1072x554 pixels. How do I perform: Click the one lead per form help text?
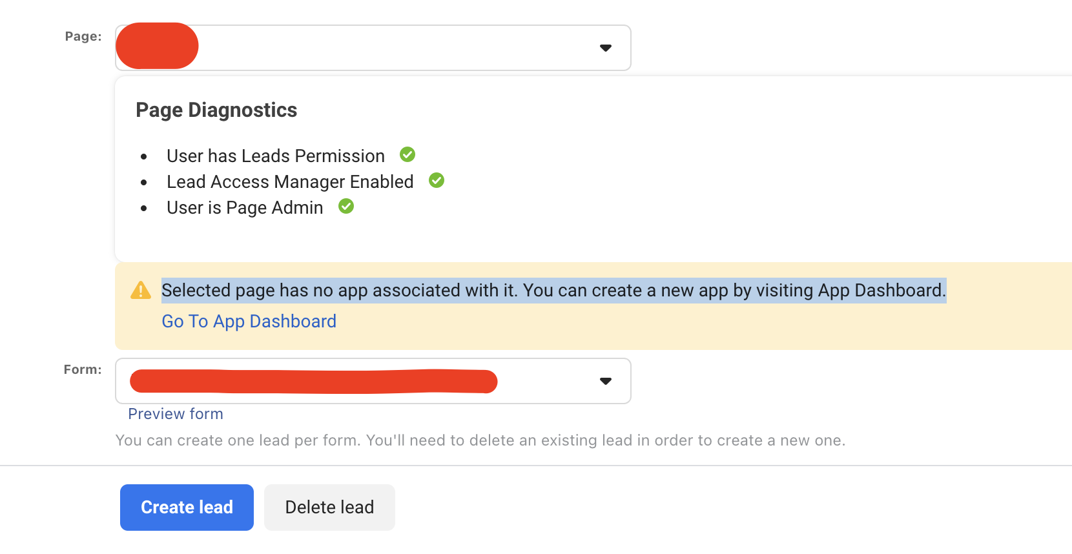point(480,440)
